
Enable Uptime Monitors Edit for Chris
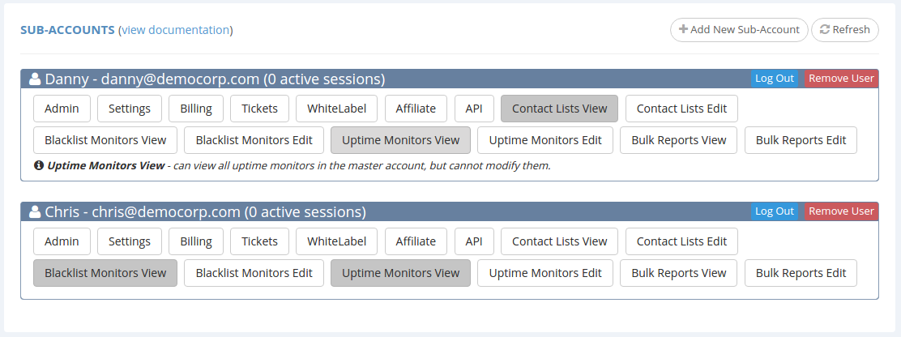click(545, 273)
